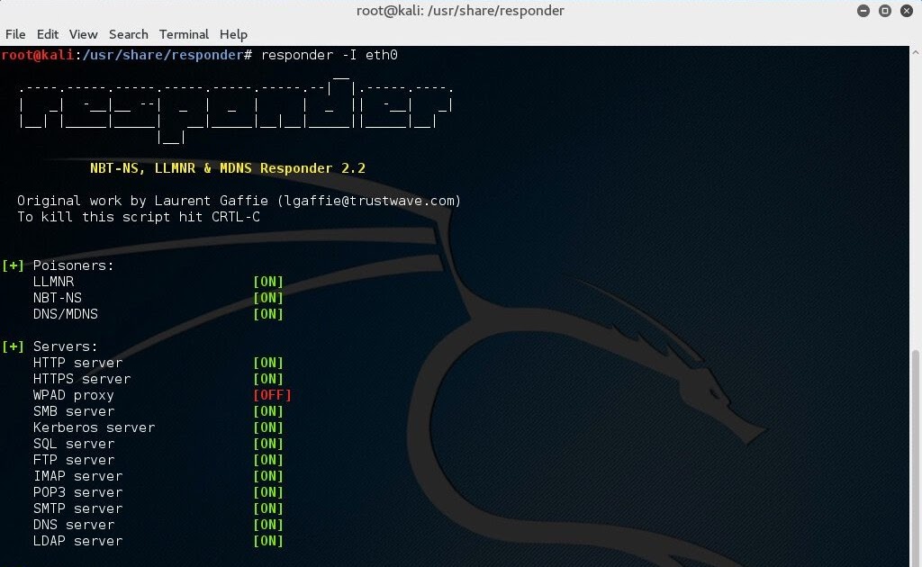Open the Help menu
The height and width of the screenshot is (567, 922).
[233, 34]
